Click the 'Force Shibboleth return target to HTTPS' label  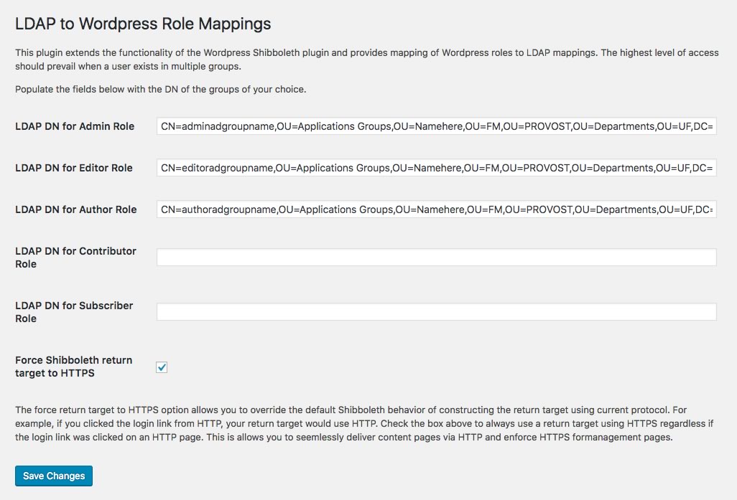pyautogui.click(x=74, y=367)
